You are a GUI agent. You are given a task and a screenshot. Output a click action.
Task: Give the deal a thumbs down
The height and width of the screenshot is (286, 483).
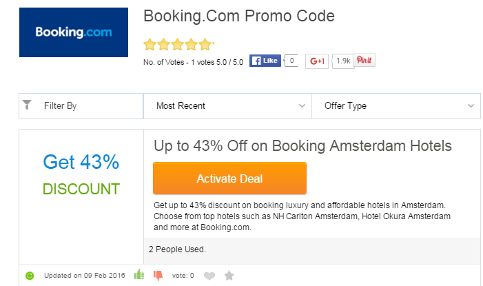coord(158,276)
